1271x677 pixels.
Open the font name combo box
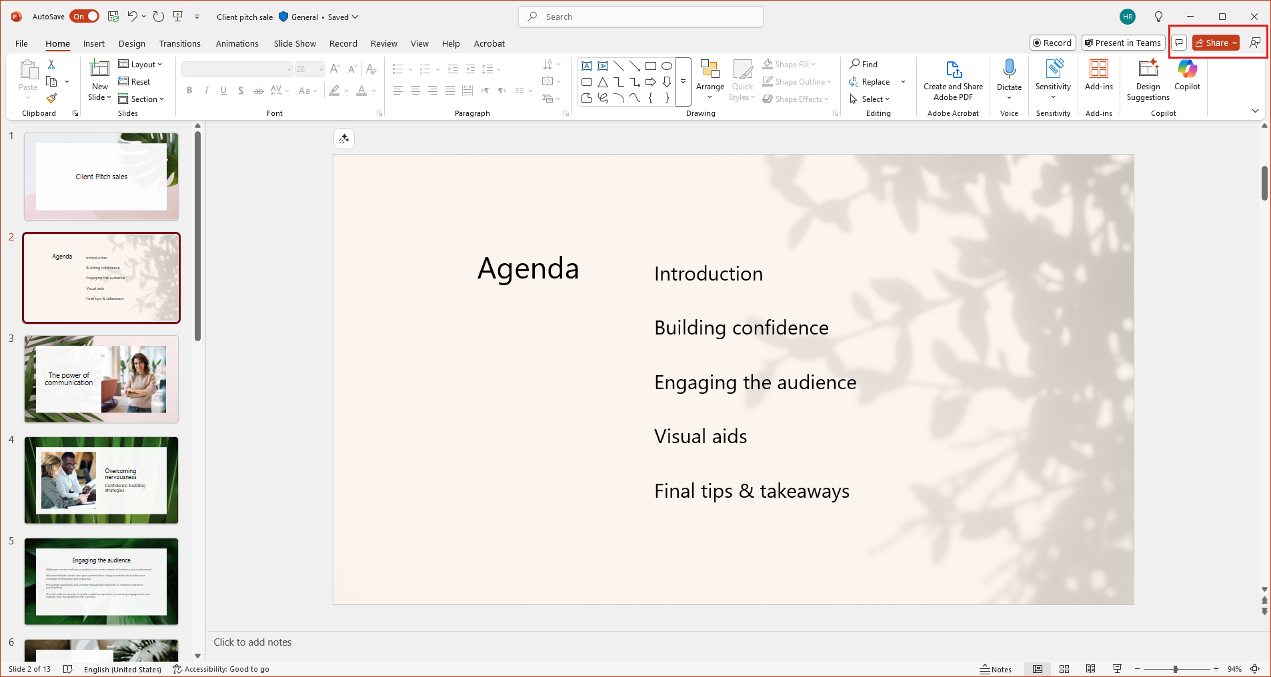click(237, 69)
